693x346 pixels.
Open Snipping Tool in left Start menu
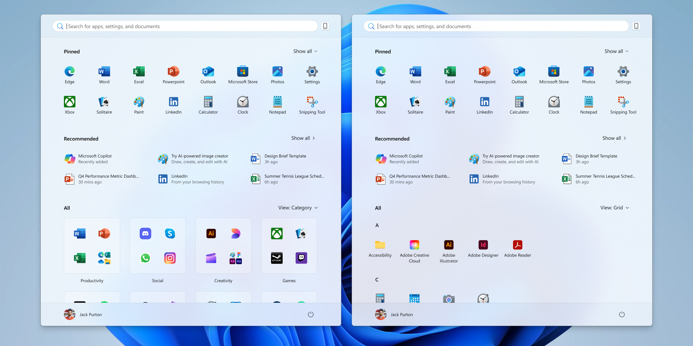point(312,105)
